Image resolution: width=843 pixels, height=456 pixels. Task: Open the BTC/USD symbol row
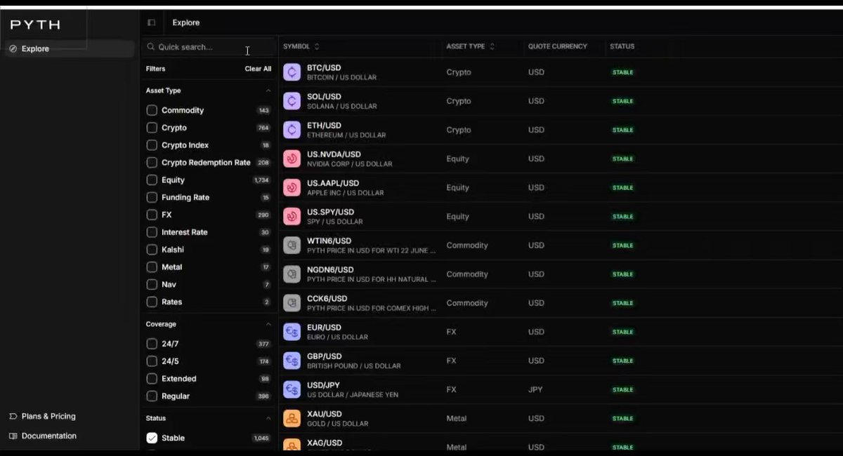(561, 72)
